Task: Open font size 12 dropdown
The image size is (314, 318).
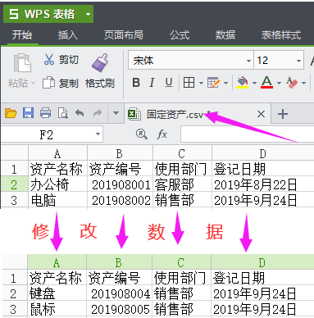Action: pos(298,61)
